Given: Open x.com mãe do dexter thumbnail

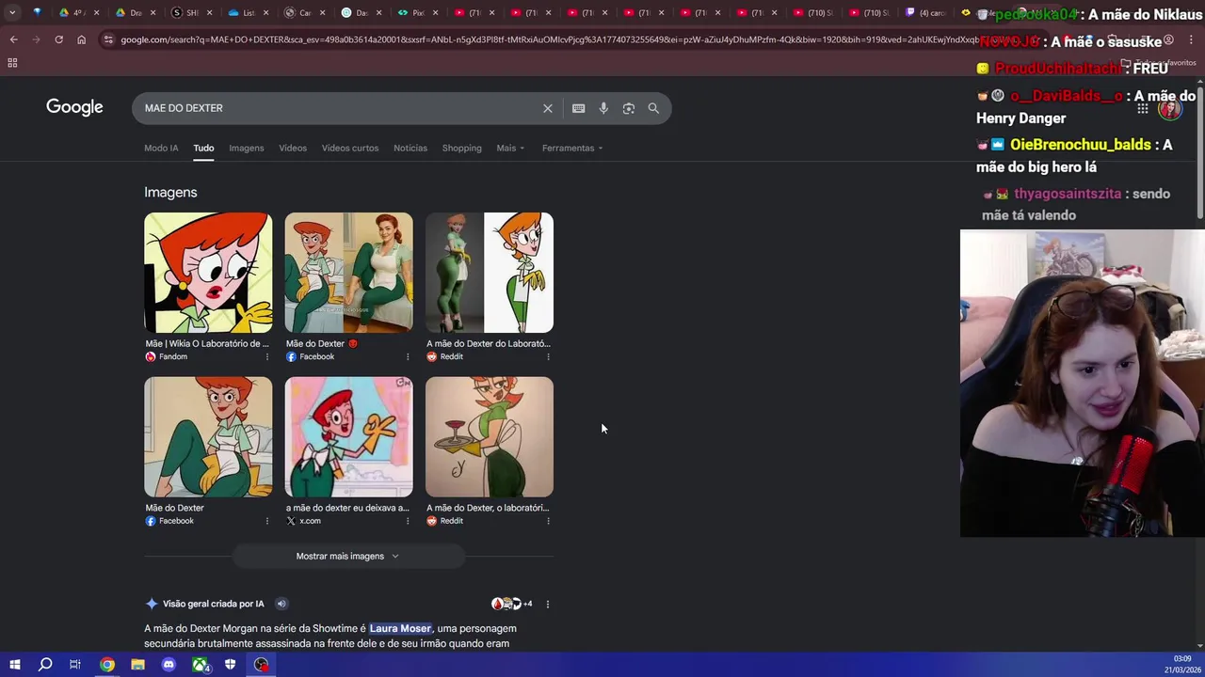Looking at the screenshot, I should click(348, 437).
